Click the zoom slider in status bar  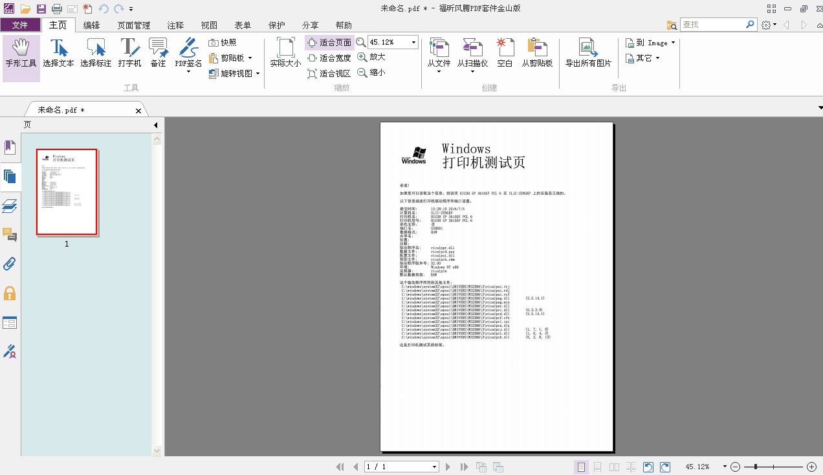(773, 467)
